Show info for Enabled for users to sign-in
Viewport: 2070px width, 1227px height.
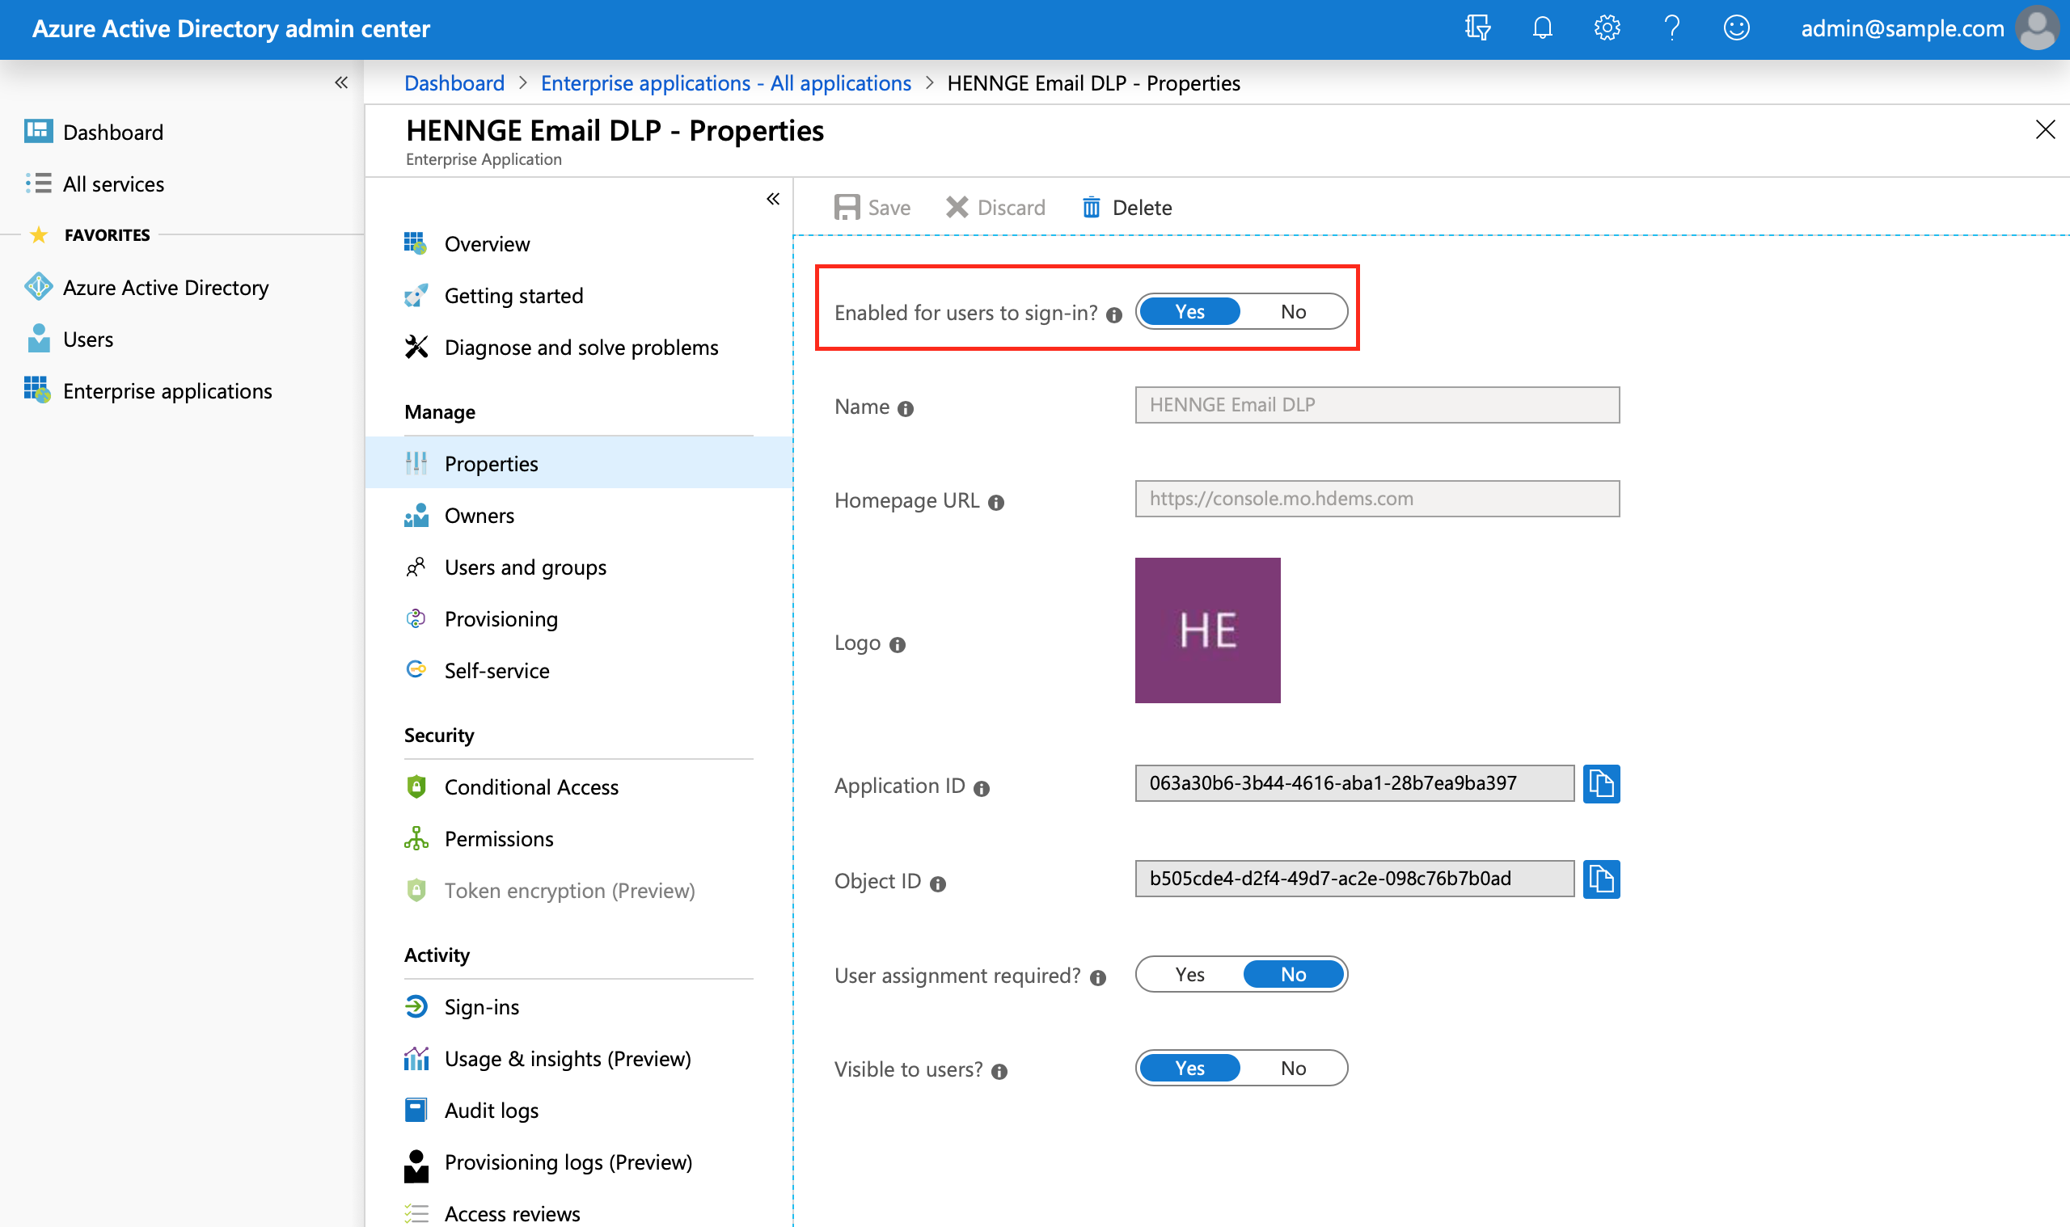click(x=1114, y=314)
